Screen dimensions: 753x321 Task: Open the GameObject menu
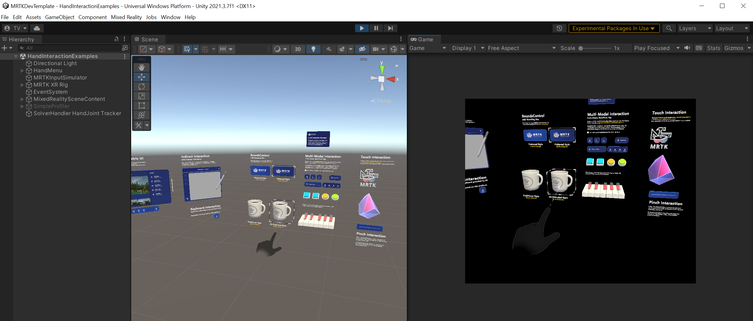(59, 17)
